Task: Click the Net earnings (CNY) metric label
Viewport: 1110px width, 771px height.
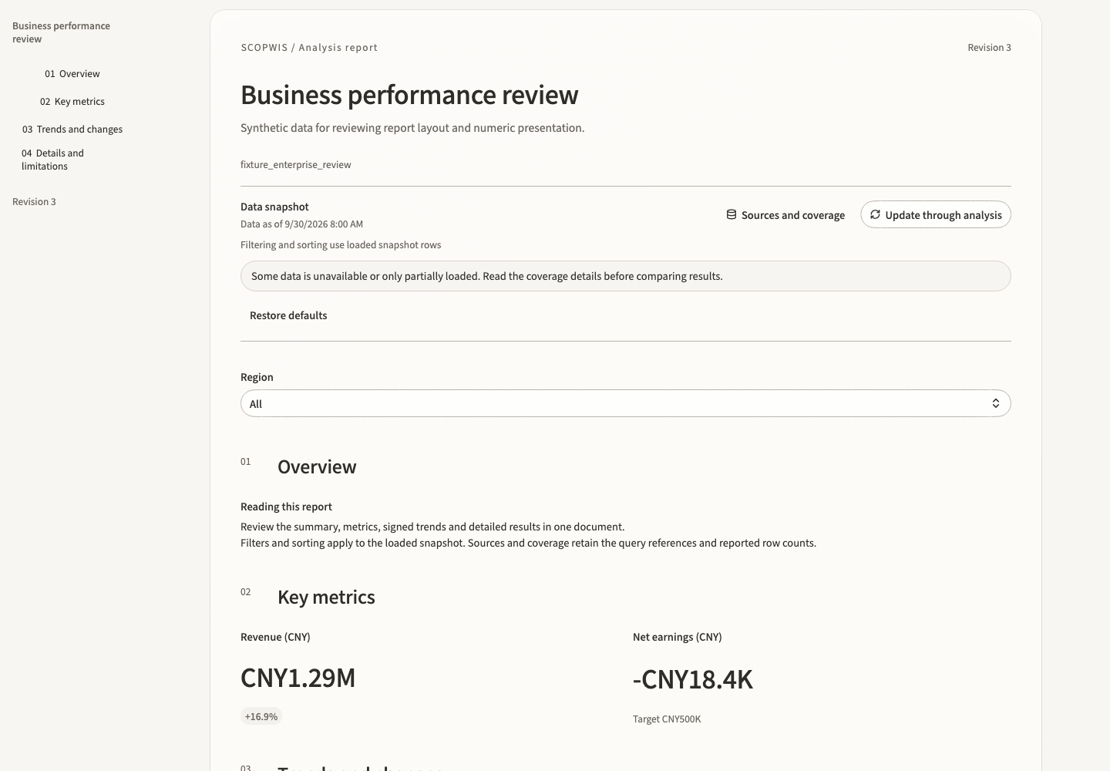Action: coord(678,637)
